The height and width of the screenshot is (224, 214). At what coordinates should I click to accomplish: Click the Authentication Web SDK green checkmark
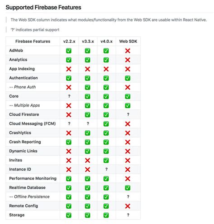pos(128,78)
